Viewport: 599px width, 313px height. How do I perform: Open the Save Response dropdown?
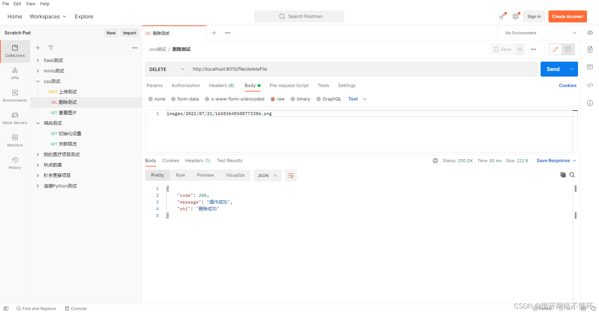click(x=556, y=161)
